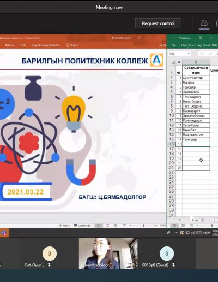This screenshot has width=218, height=282.
Task: Expand the Excel Name Box dropdown arrow
Action: (x=189, y=54)
